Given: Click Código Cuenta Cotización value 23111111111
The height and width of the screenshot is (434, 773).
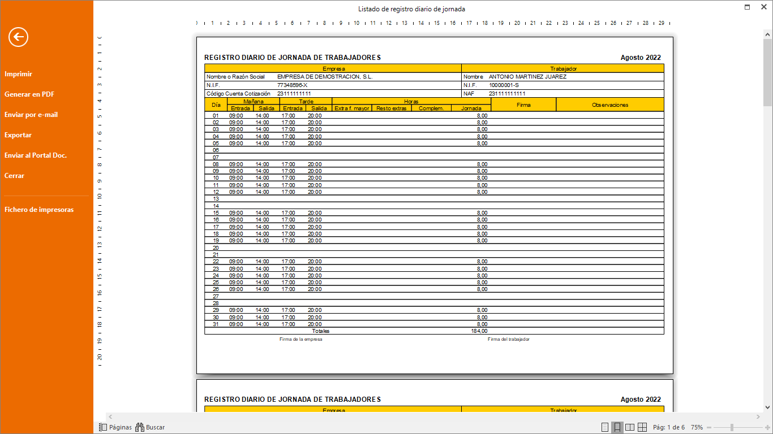Looking at the screenshot, I should 294,93.
